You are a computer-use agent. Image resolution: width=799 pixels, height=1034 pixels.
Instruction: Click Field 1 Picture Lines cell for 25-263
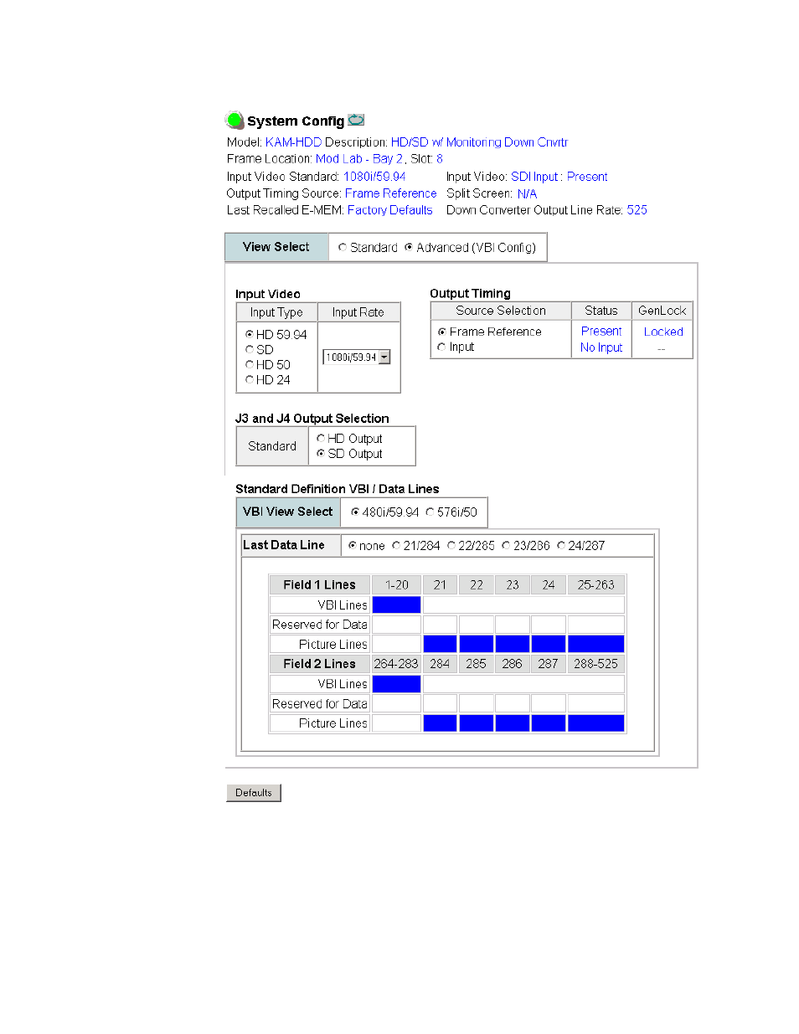pyautogui.click(x=595, y=644)
